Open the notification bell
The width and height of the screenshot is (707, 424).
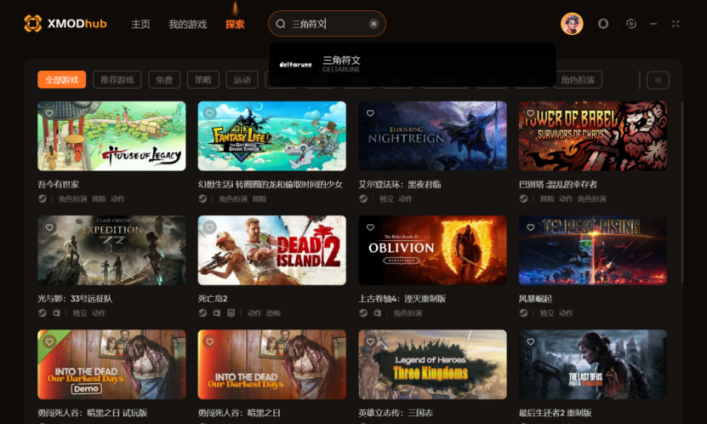click(x=603, y=24)
